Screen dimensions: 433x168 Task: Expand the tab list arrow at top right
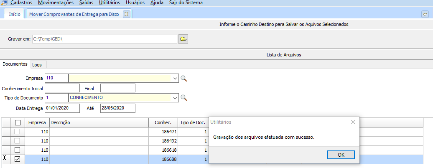coord(425,14)
